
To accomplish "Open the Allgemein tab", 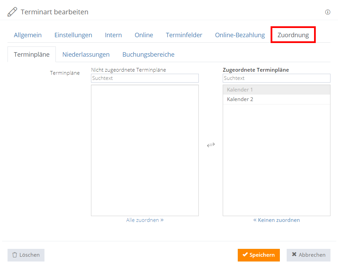I will 28,35.
